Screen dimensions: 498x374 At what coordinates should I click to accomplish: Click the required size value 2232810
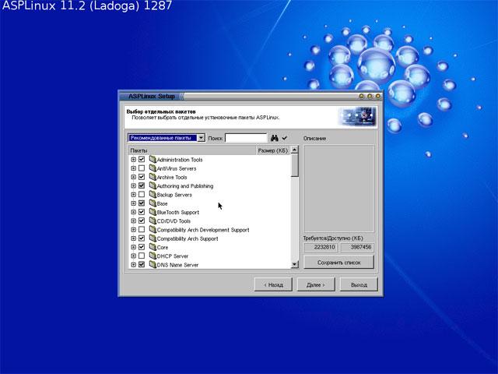point(321,247)
